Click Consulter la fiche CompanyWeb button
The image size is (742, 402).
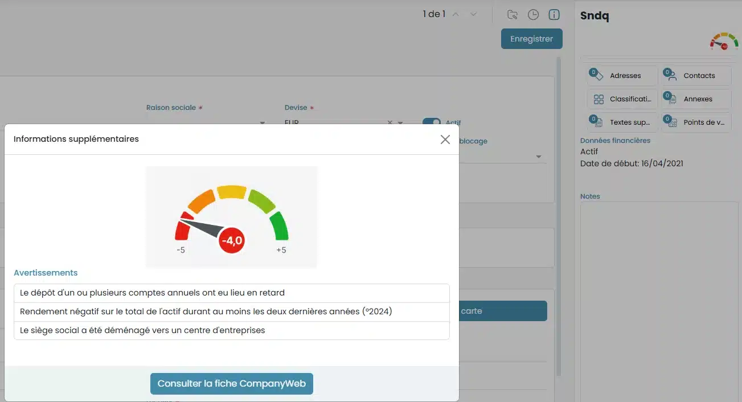[232, 384]
